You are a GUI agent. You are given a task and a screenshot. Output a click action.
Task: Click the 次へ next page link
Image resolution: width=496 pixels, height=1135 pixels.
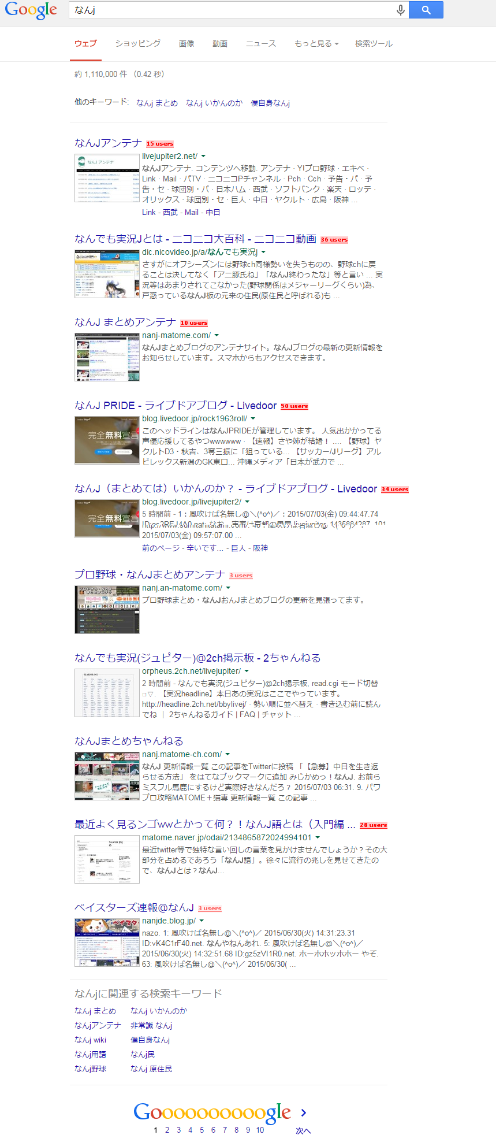tap(303, 1130)
